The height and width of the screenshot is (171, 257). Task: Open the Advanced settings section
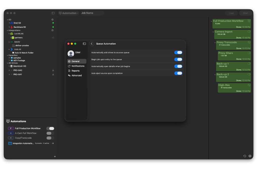[x=77, y=75]
